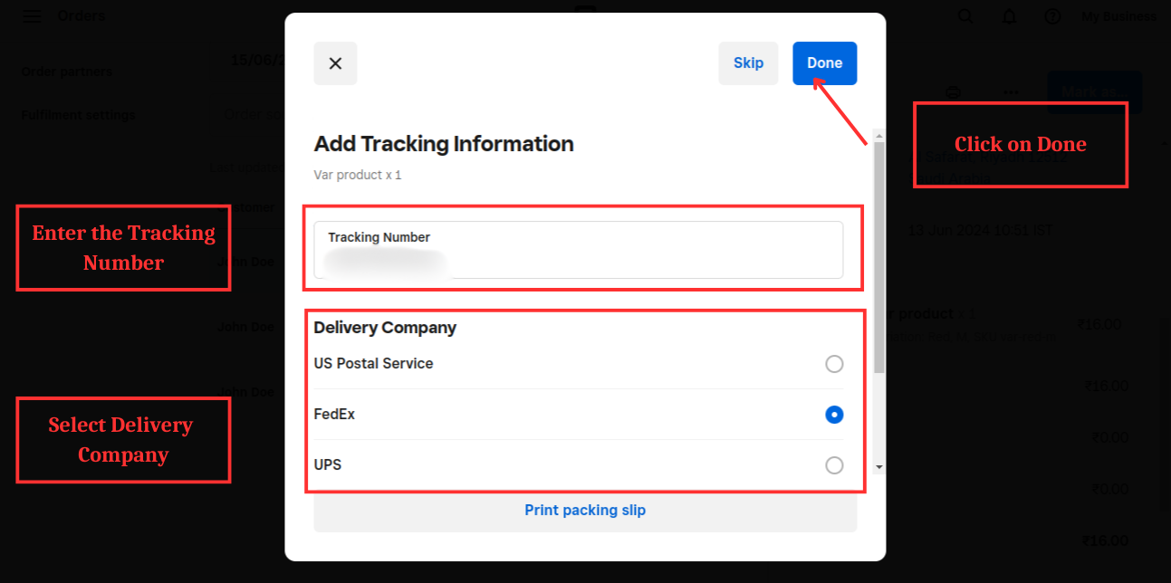Click the help question mark icon
This screenshot has height=583, width=1171.
click(x=1052, y=16)
